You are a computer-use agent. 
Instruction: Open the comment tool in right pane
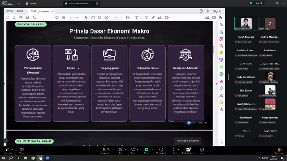tap(221, 53)
